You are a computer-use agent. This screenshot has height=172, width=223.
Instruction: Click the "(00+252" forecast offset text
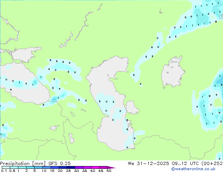click(212, 164)
